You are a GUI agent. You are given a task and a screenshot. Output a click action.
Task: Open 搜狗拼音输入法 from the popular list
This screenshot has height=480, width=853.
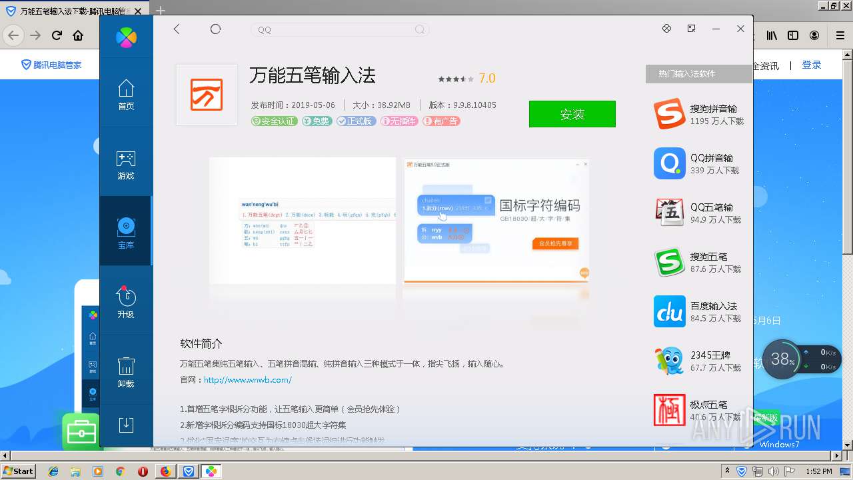(x=669, y=114)
